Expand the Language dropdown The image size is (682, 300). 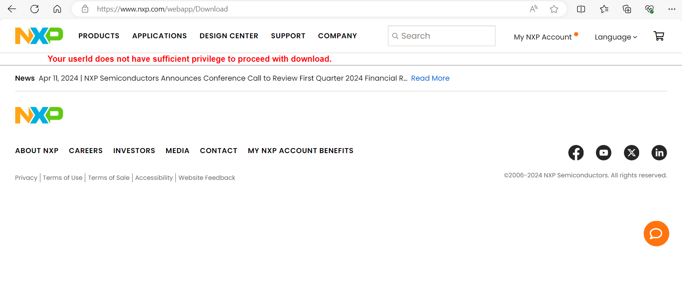(x=616, y=37)
